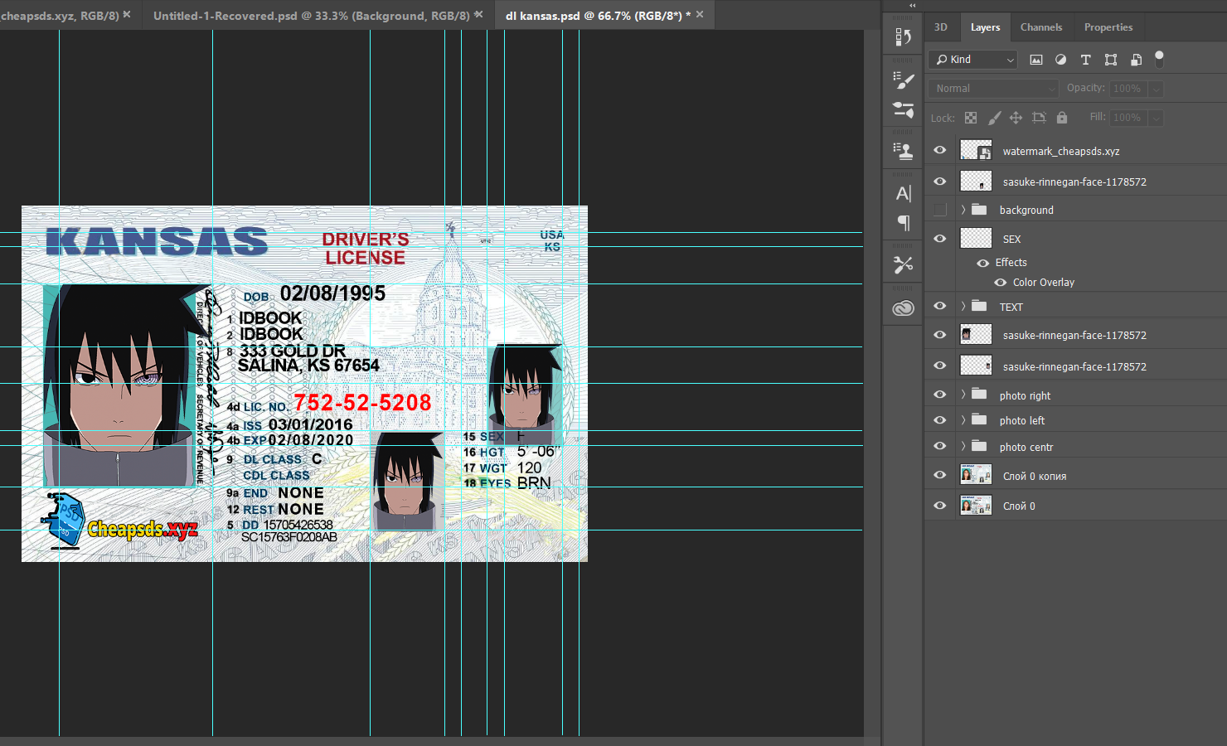Open the Kind filter dropdown
The width and height of the screenshot is (1227, 746).
coord(975,60)
